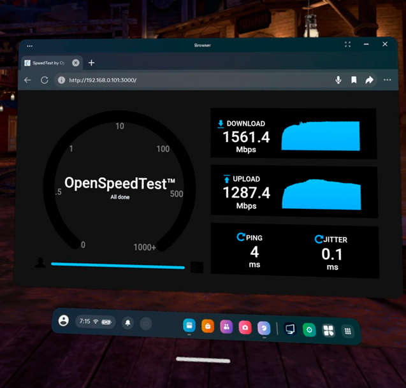Screen dimensions: 406x388
Task: Open the orange Store app in dock
Action: click(x=208, y=326)
